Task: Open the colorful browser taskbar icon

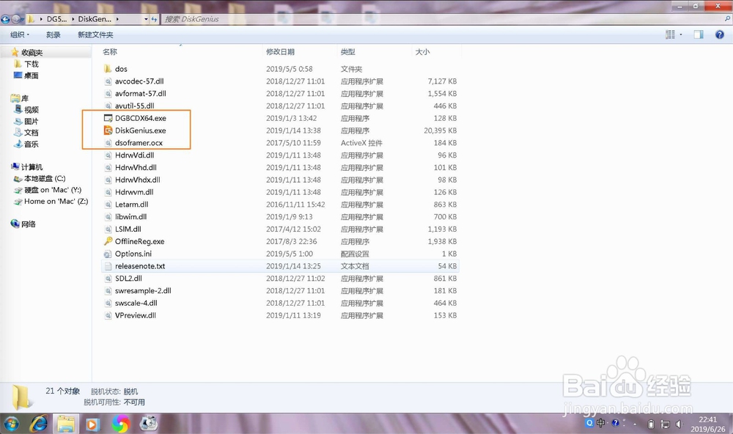Action: coord(121,424)
